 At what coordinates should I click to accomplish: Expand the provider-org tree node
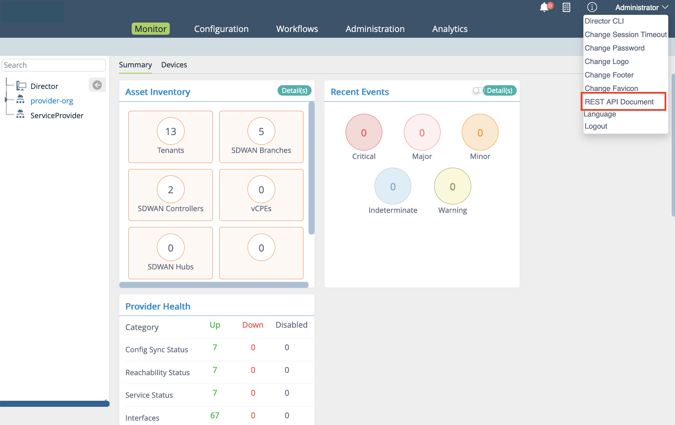click(x=6, y=100)
